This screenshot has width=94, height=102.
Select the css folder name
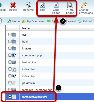click(x=24, y=35)
